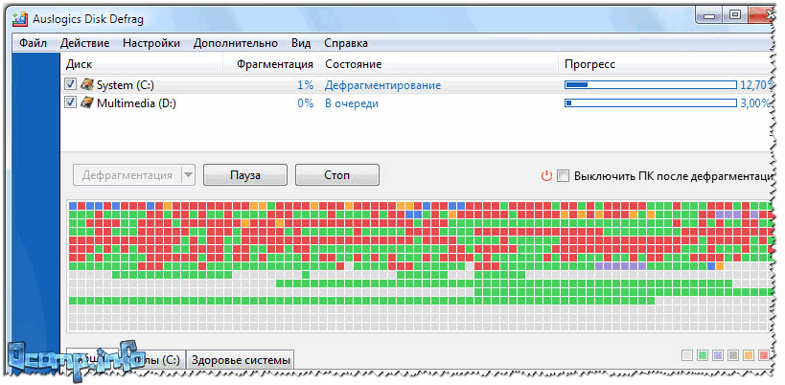Viewport: 785px width, 385px height.
Task: Open the Дополнительно menu
Action: tap(235, 43)
